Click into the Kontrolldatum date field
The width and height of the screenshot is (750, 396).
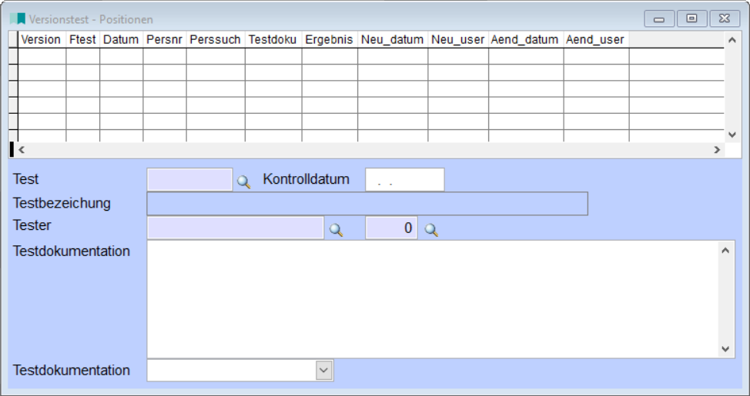[x=405, y=180]
